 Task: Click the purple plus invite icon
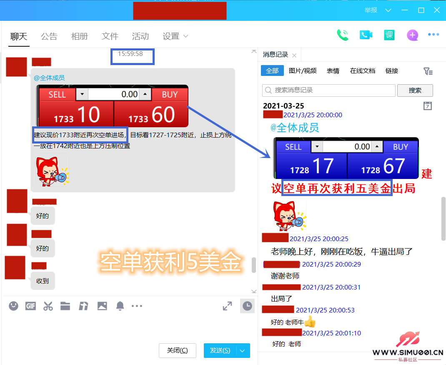click(412, 35)
